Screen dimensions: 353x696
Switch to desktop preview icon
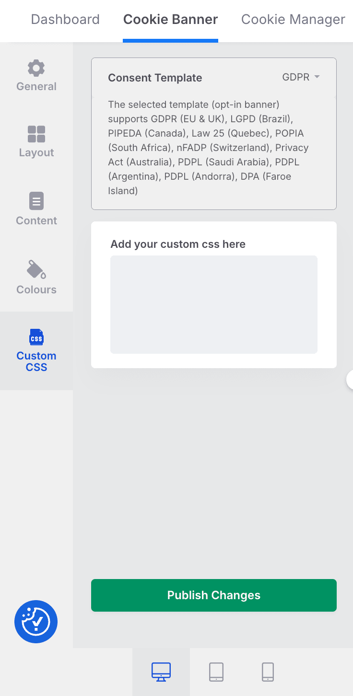click(x=161, y=672)
